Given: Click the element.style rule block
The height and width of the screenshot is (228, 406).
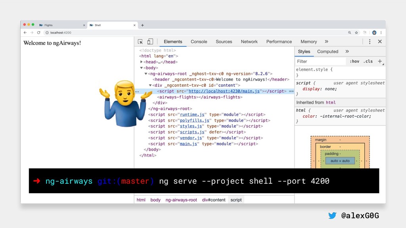Looking at the screenshot, I should point(340,72).
